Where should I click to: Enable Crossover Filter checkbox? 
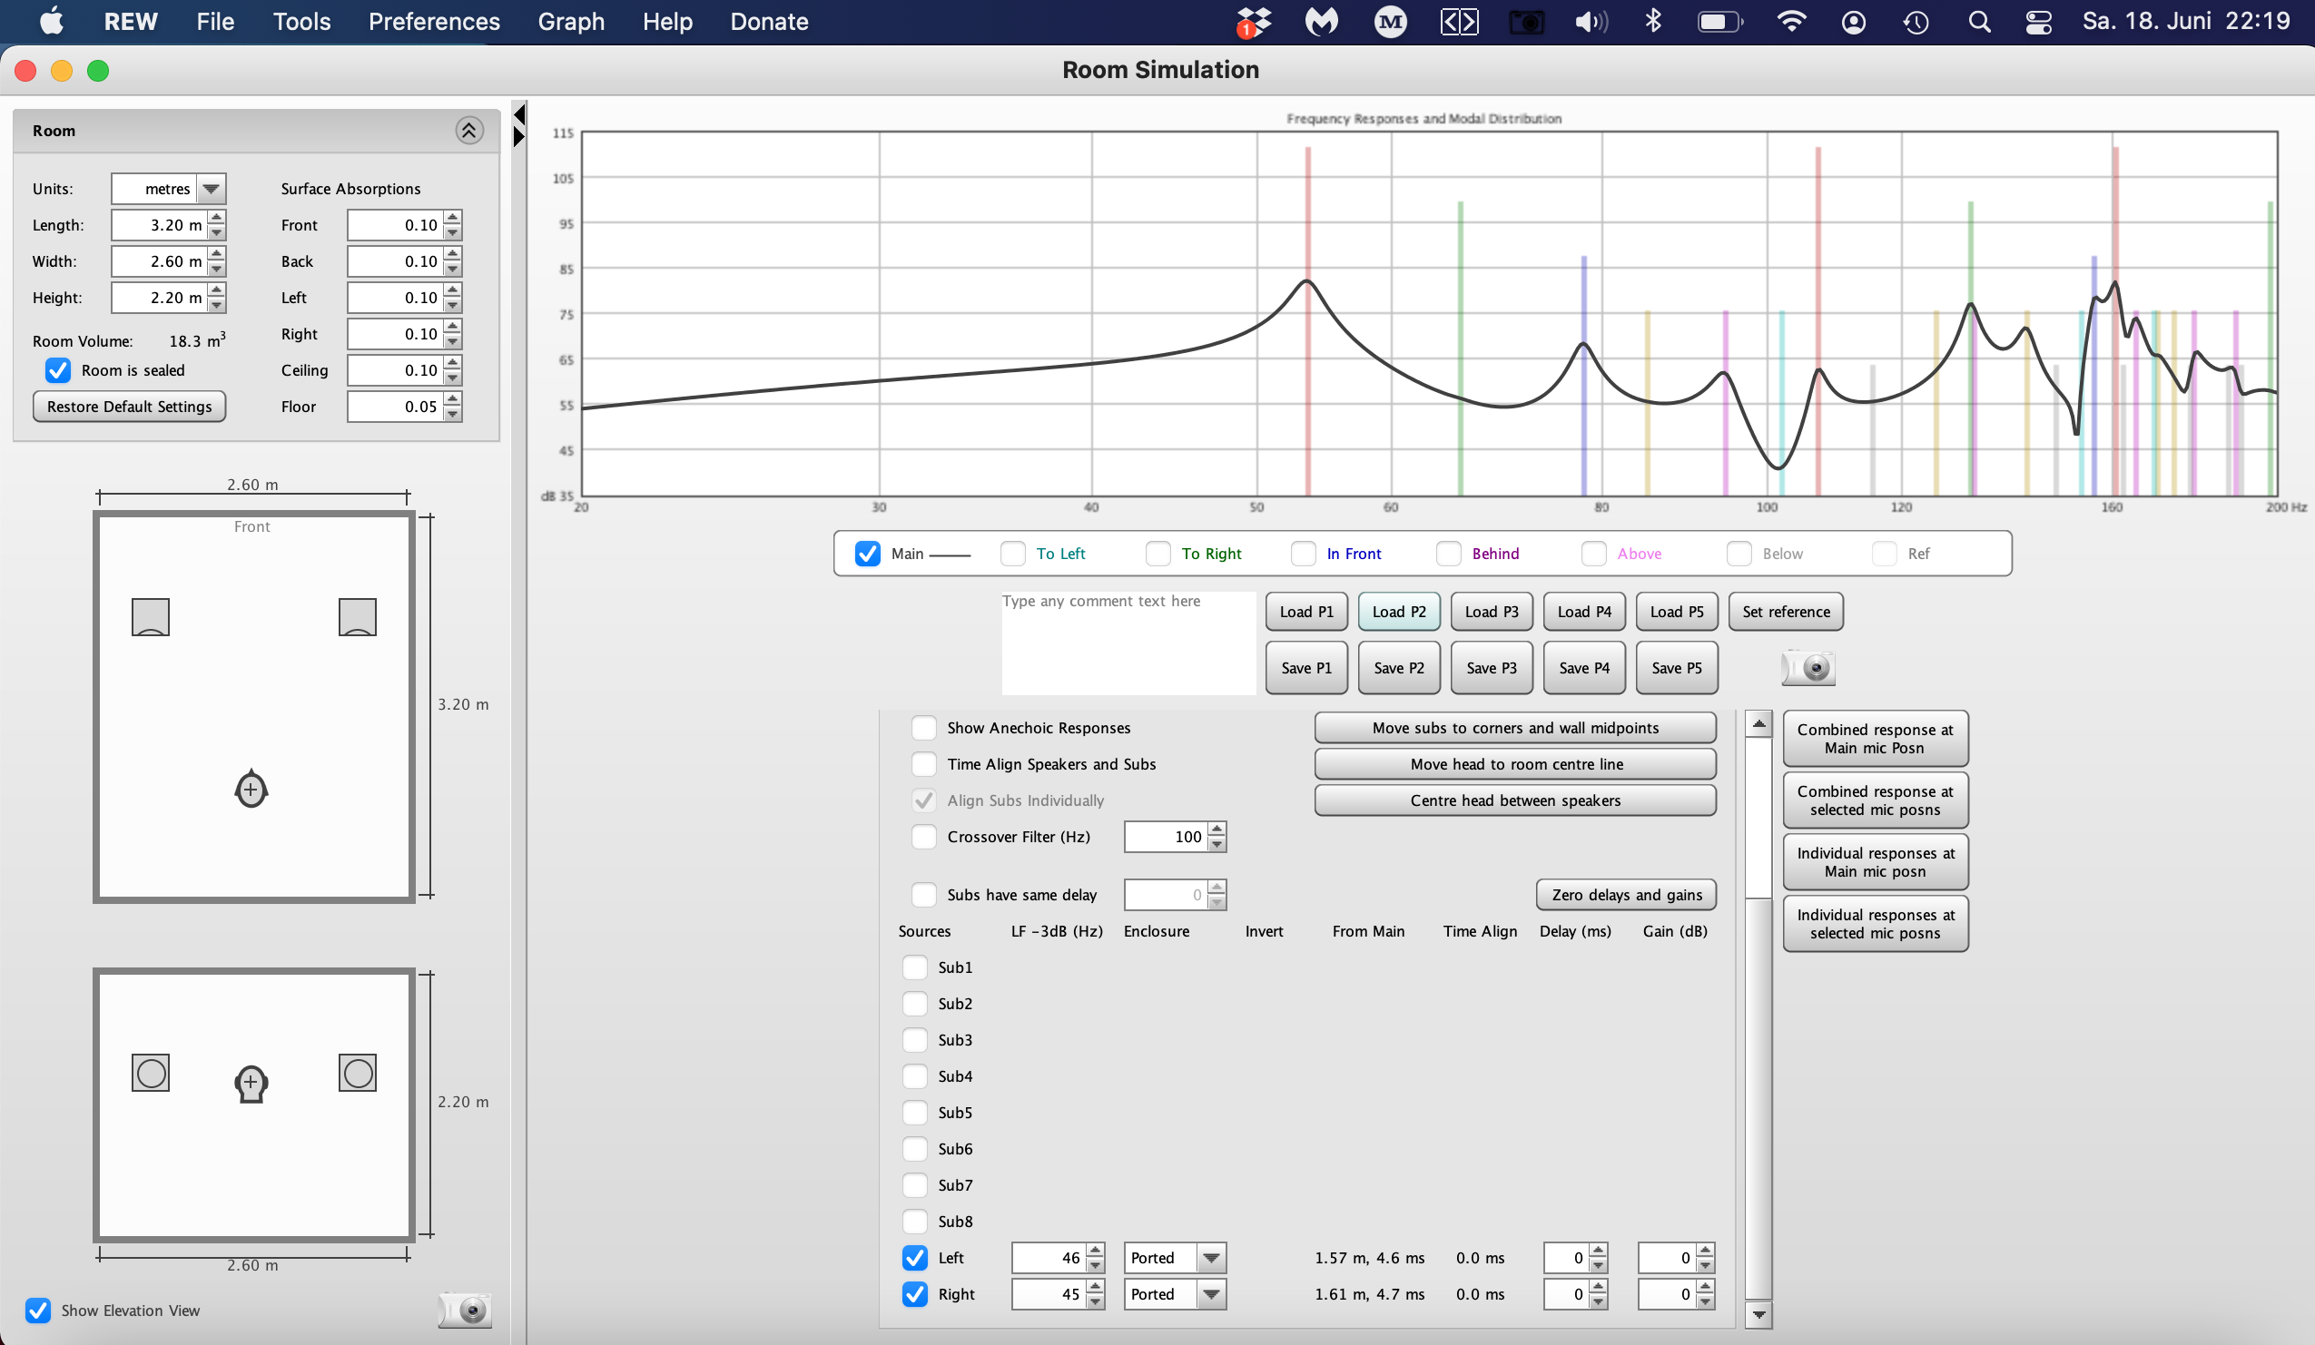pos(923,837)
